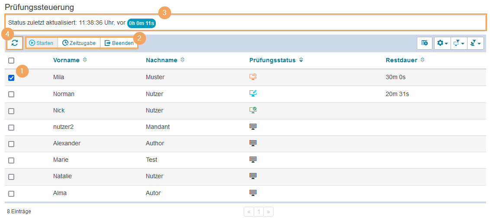This screenshot has height=218, width=490.
Task: Check the checkbox for Norman Nutzer
Action: coord(11,94)
